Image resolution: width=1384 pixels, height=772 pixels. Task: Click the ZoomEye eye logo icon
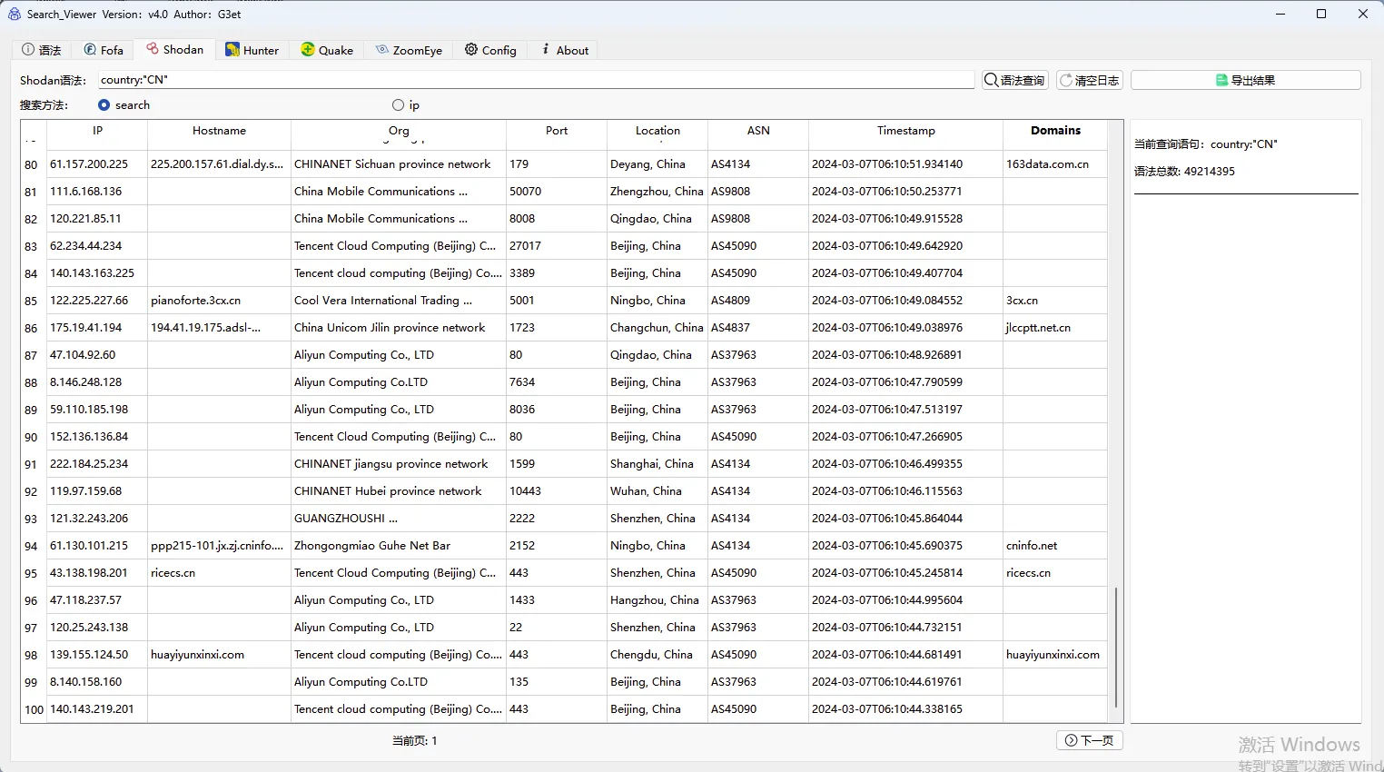pyautogui.click(x=382, y=49)
